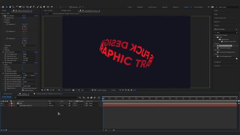Viewport: 240px width, 135px height.
Task: Click the Draft 3D icon in the timeline
Action: [84, 97]
